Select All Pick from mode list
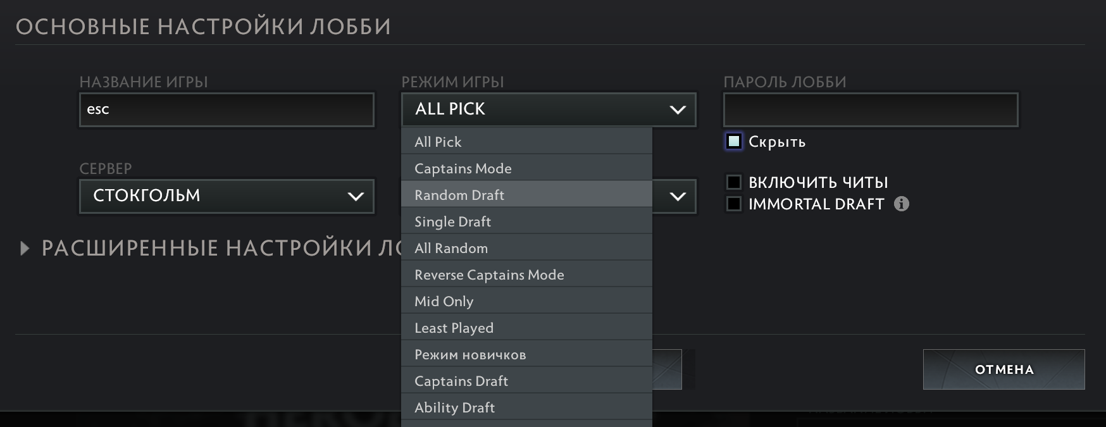1106x427 pixels. coord(526,142)
